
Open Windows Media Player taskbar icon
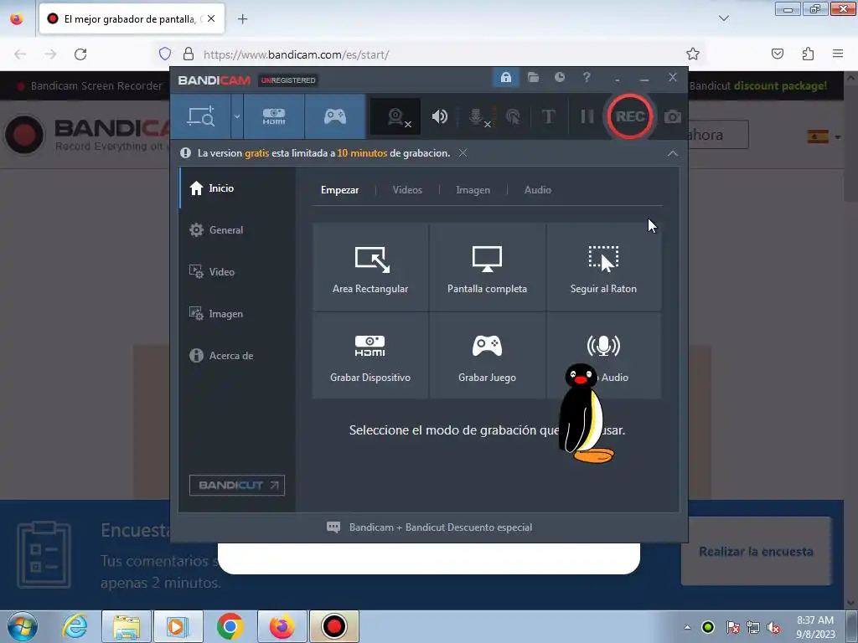pos(178,626)
